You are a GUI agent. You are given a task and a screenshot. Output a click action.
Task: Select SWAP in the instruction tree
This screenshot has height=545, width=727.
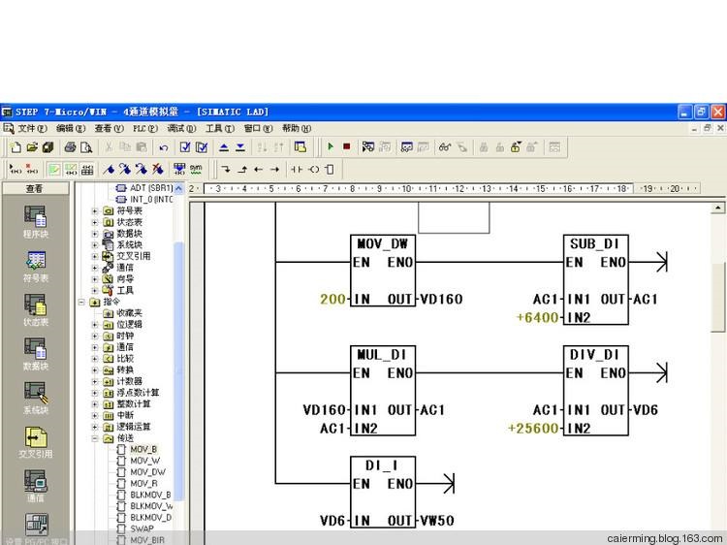[142, 529]
